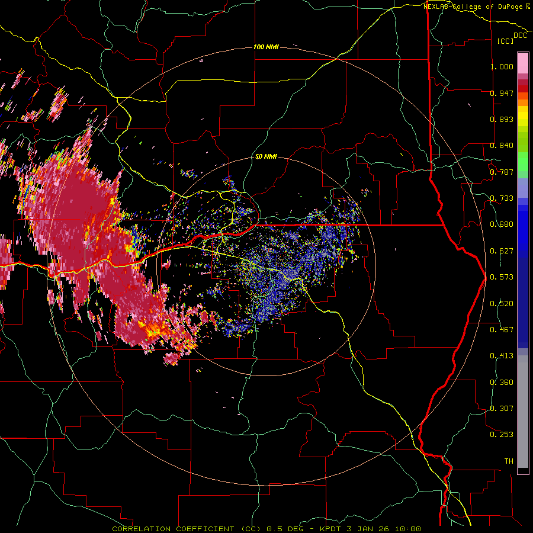Click the 0.573 value on the color scale

pyautogui.click(x=502, y=277)
